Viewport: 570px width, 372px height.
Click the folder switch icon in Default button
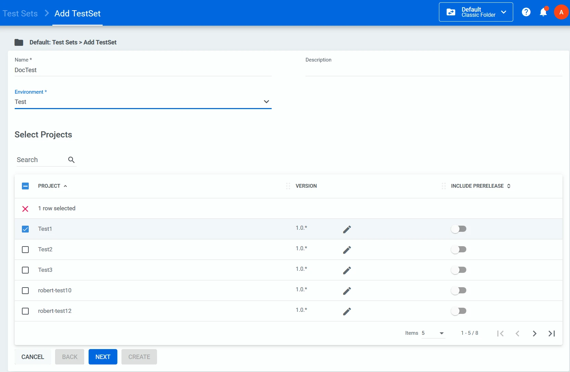[x=451, y=12]
